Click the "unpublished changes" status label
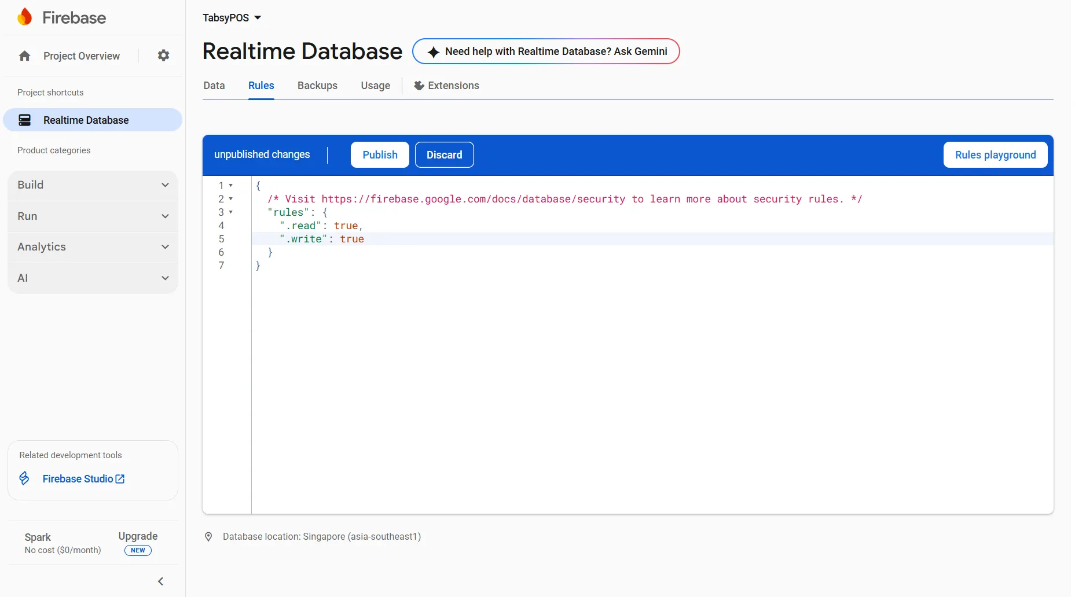The image size is (1075, 597). [x=262, y=155]
